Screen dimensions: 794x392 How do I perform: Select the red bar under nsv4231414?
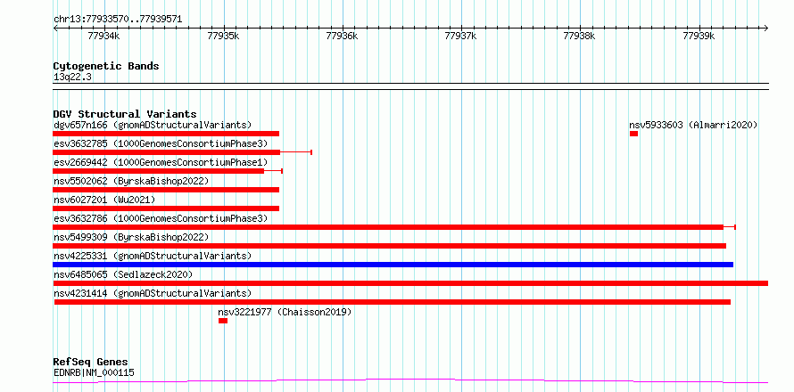[x=393, y=302]
